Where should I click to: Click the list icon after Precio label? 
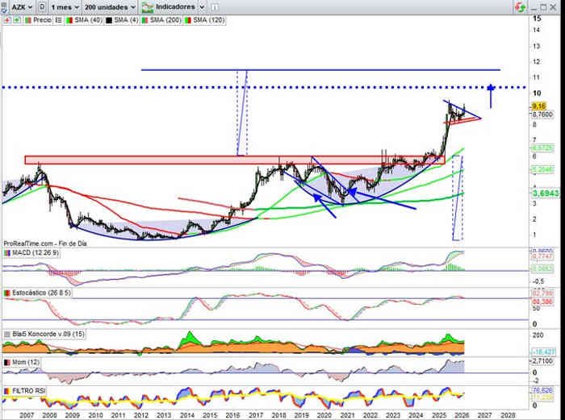56,19
